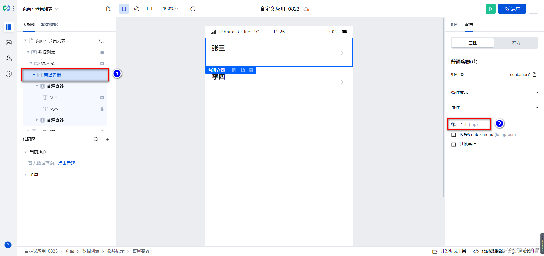The width and height of the screenshot is (544, 256).
Task: Click data binding icon on first 文本 row
Action: [102, 98]
